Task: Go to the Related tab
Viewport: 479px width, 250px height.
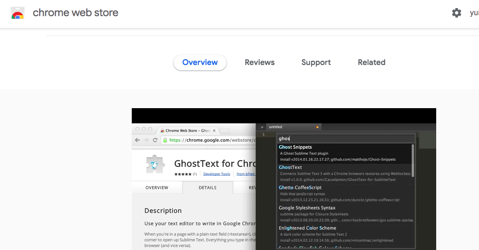Action: click(371, 63)
